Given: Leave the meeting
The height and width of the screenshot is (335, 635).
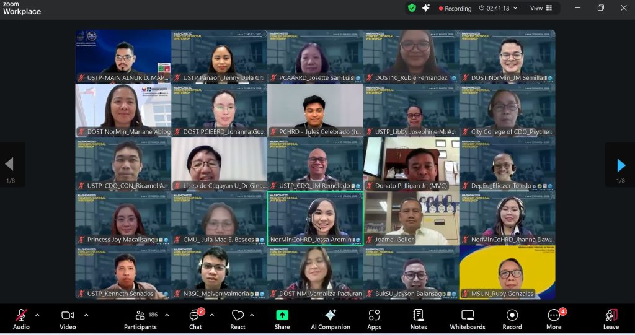Looking at the screenshot, I should [611, 319].
